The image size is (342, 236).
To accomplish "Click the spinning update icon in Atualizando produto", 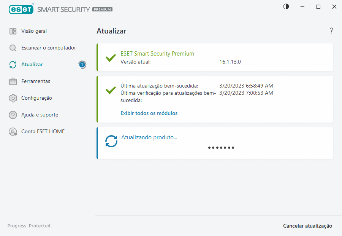I will coord(111,141).
